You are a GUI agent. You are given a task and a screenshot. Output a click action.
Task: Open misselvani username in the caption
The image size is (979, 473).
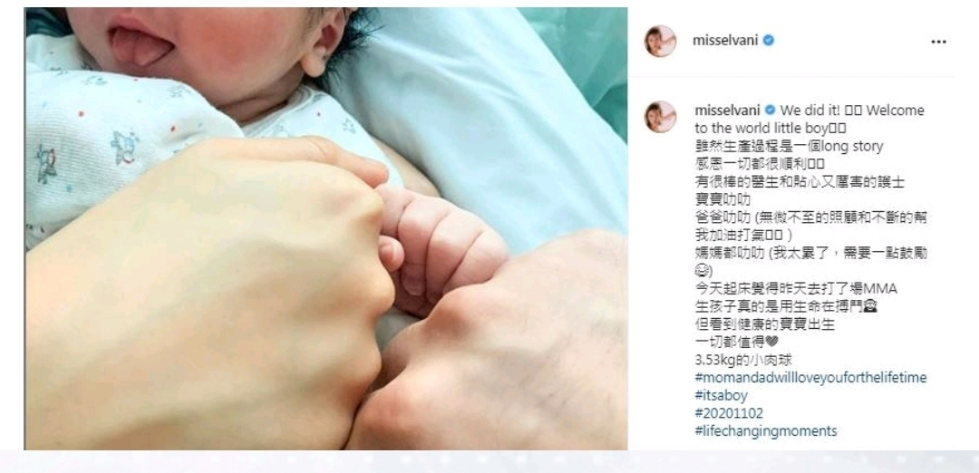click(x=727, y=111)
